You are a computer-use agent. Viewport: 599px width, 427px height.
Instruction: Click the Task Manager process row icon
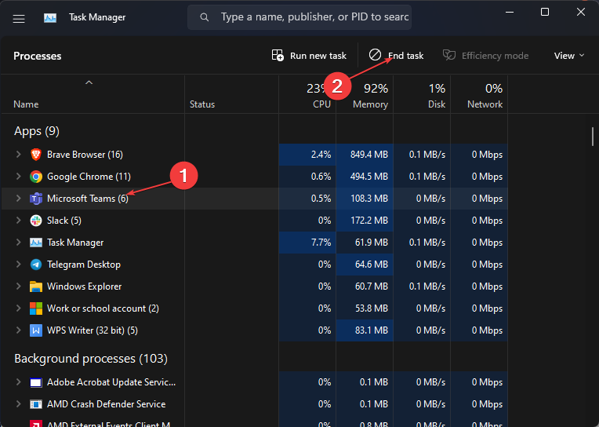36,243
